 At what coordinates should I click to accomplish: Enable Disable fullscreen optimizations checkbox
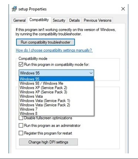click(21, 118)
